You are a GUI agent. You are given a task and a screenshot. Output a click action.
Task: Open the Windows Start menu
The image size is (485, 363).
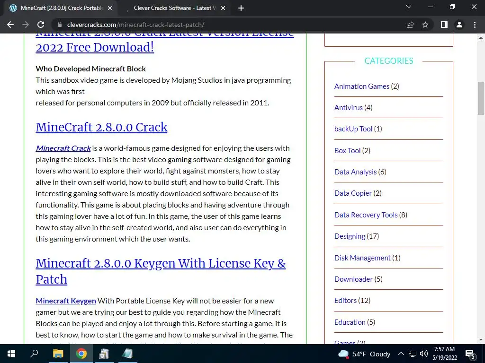pyautogui.click(x=11, y=354)
